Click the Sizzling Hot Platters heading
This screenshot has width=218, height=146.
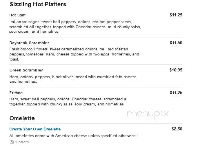tap(38, 4)
